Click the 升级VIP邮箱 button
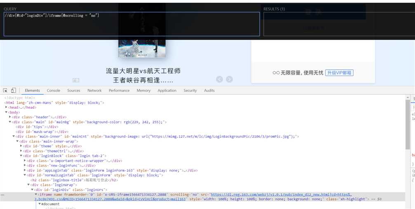 pos(339,73)
